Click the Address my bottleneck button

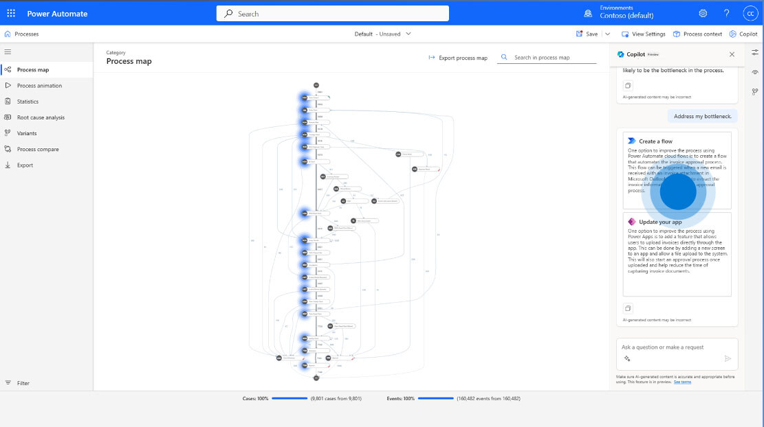[702, 115]
